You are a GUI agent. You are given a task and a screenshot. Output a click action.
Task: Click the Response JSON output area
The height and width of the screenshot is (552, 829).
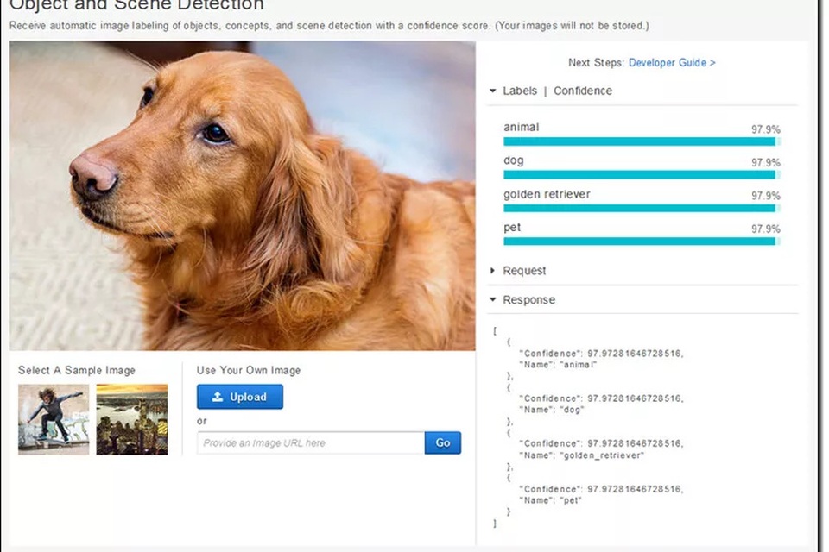point(604,427)
